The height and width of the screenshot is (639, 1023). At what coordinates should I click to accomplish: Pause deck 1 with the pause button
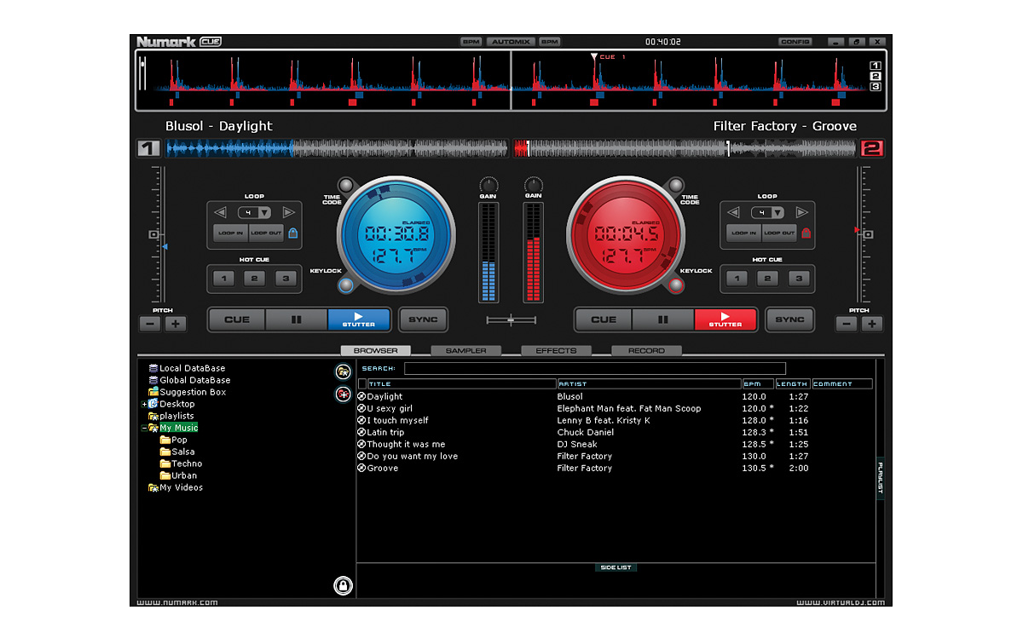(x=297, y=319)
